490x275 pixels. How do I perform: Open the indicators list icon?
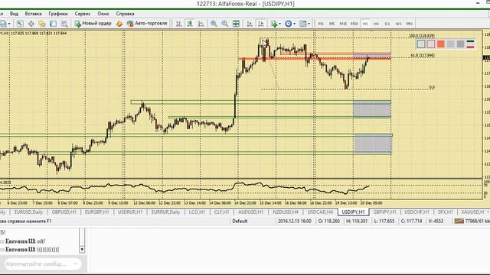[274, 24]
